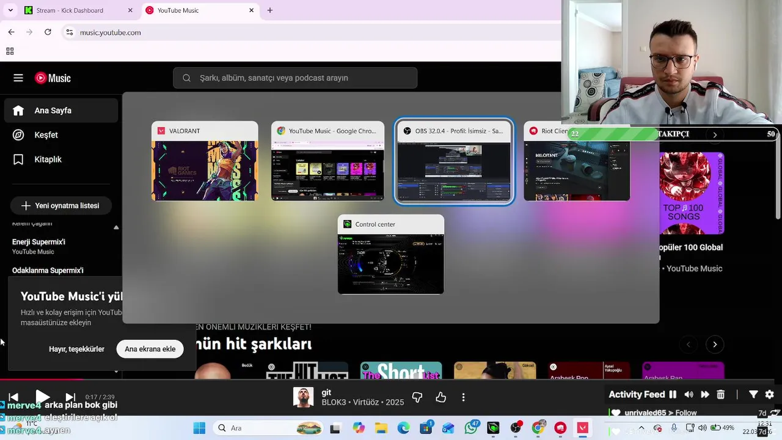782x440 pixels.
Task: Switch to the Control center window thumbnail
Action: pyautogui.click(x=391, y=254)
